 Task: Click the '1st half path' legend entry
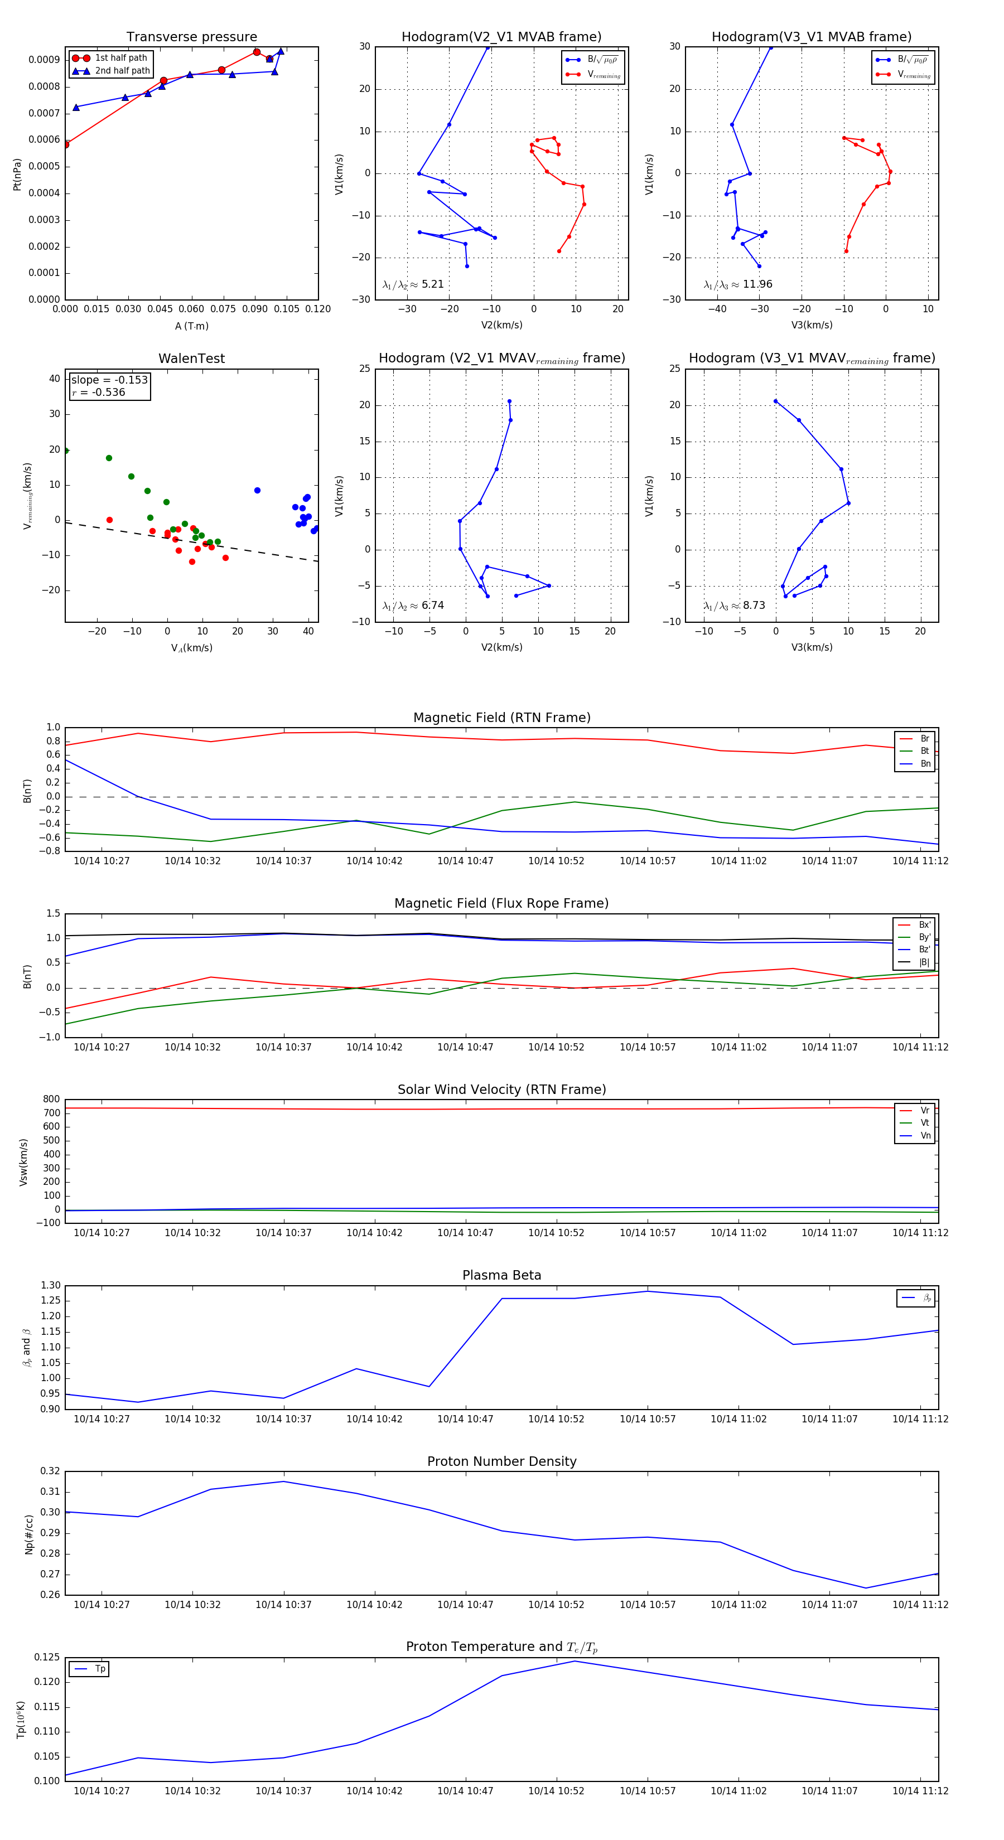[x=110, y=58]
